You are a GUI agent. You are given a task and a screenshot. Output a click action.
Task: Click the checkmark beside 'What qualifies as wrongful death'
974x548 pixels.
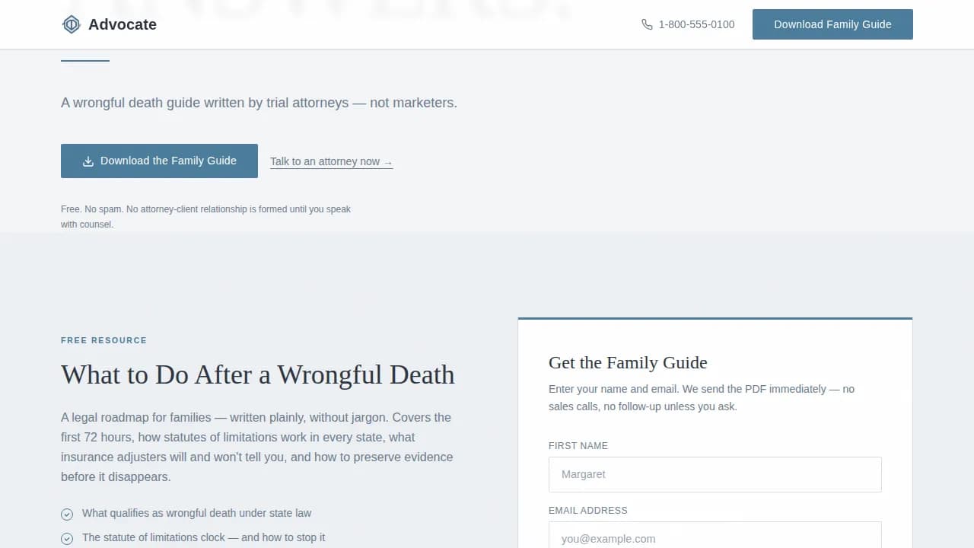click(67, 514)
